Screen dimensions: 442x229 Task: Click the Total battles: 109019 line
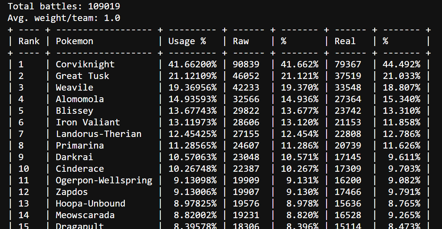[x=64, y=6]
